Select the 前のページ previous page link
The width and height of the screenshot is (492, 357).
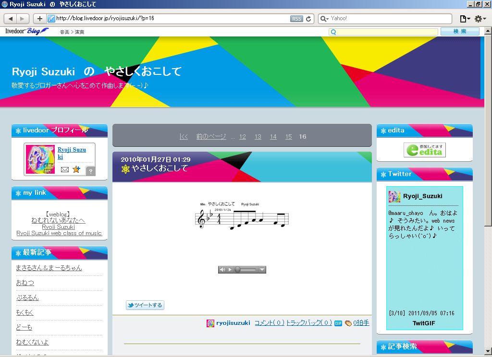pyautogui.click(x=211, y=137)
